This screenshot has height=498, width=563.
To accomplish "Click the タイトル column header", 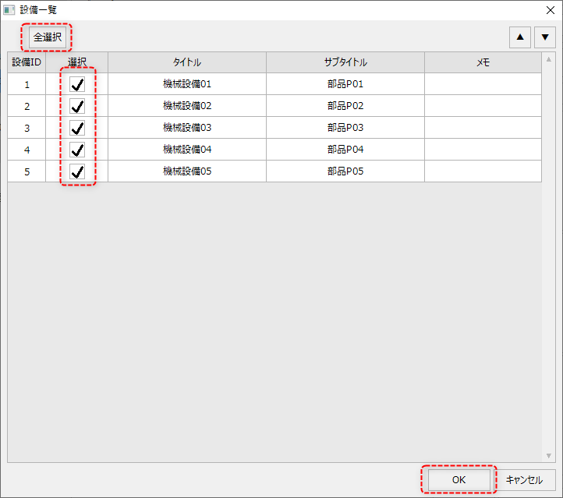I will (x=187, y=62).
